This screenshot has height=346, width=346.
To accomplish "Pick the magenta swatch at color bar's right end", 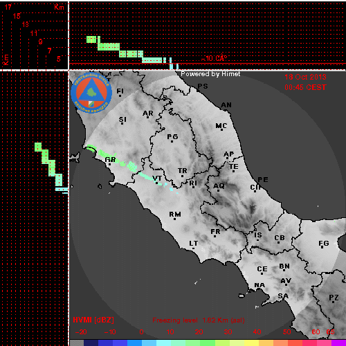I will 338,343.
